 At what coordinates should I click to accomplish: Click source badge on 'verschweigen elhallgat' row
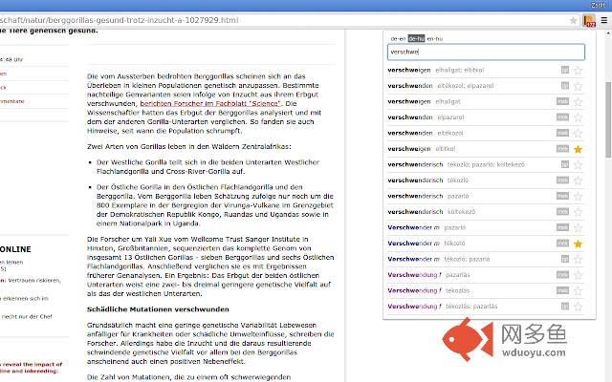point(562,101)
